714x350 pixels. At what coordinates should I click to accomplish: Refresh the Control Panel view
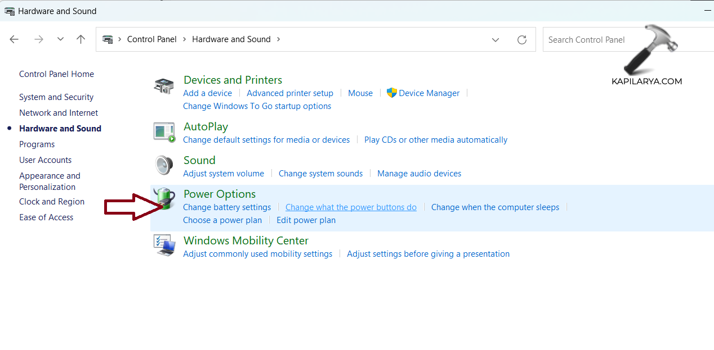tap(522, 40)
